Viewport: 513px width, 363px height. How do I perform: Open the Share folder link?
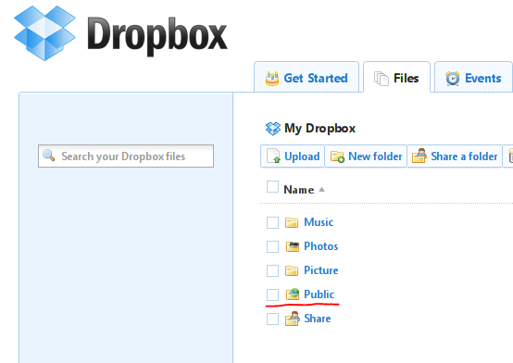(x=318, y=319)
